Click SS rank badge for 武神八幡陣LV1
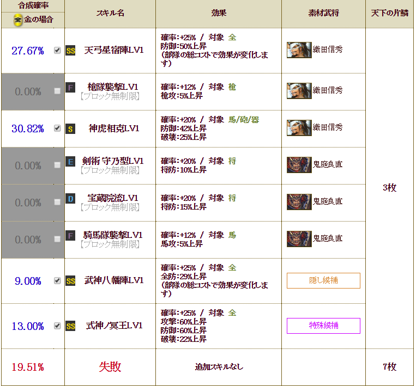Screen dimensions: 416x386 pyautogui.click(x=70, y=280)
